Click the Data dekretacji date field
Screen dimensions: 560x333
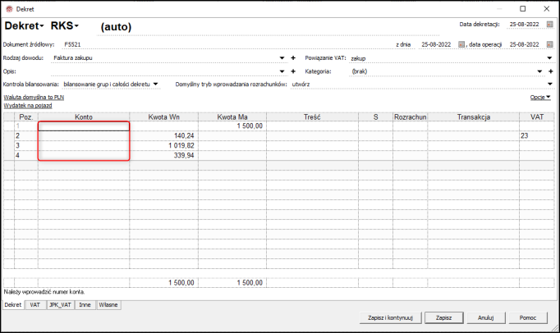click(524, 25)
